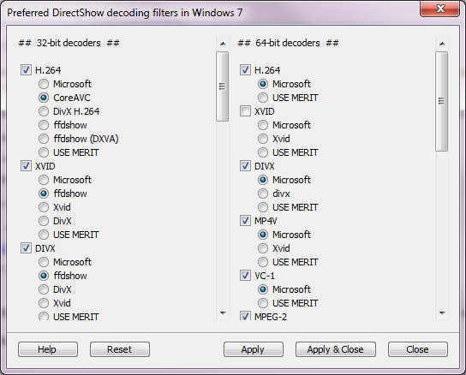Click the 64-bit decoders scrollbar thumb

(x=442, y=101)
